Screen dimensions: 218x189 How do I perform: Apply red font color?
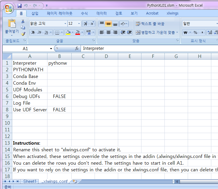pyautogui.click(x=78, y=32)
